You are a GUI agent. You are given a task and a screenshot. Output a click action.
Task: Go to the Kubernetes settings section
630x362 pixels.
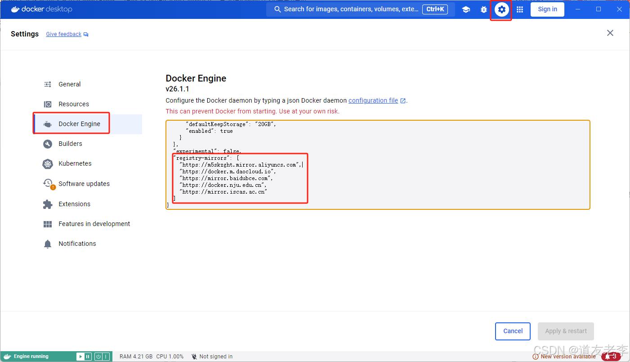coord(88,164)
